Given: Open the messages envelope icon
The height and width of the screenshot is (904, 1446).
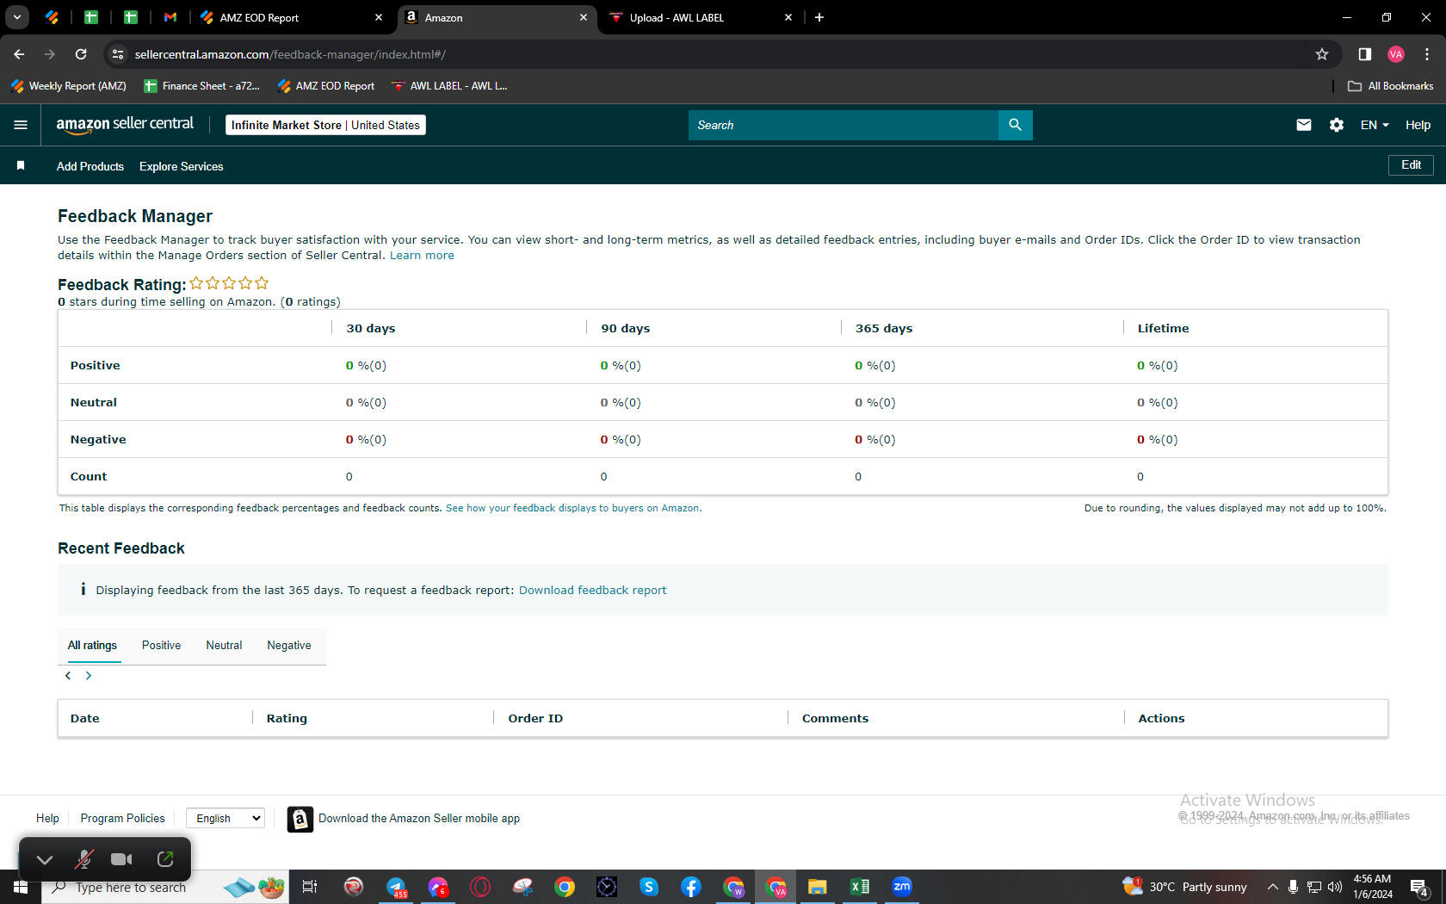Looking at the screenshot, I should [x=1304, y=125].
